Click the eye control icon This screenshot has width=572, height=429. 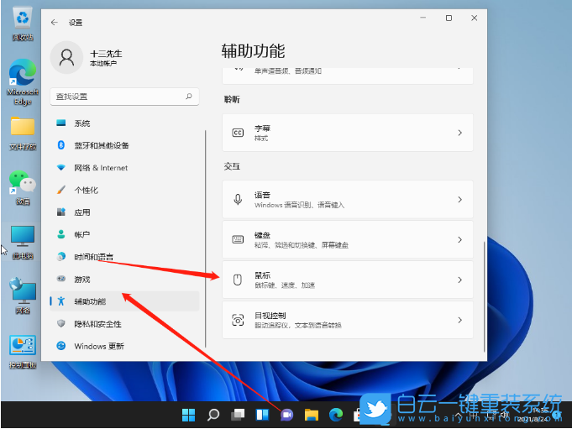coord(238,320)
